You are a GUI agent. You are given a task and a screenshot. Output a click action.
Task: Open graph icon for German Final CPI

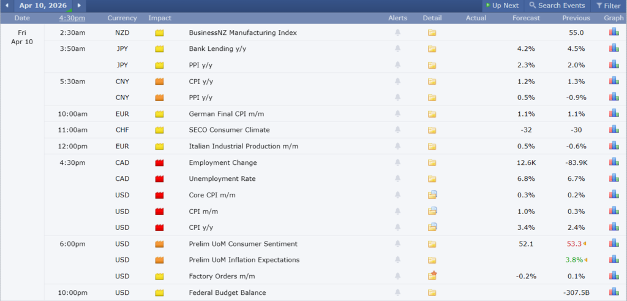point(614,113)
